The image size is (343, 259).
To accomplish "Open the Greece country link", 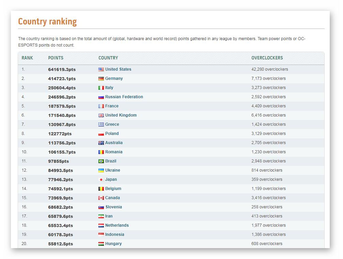I will coord(112,124).
